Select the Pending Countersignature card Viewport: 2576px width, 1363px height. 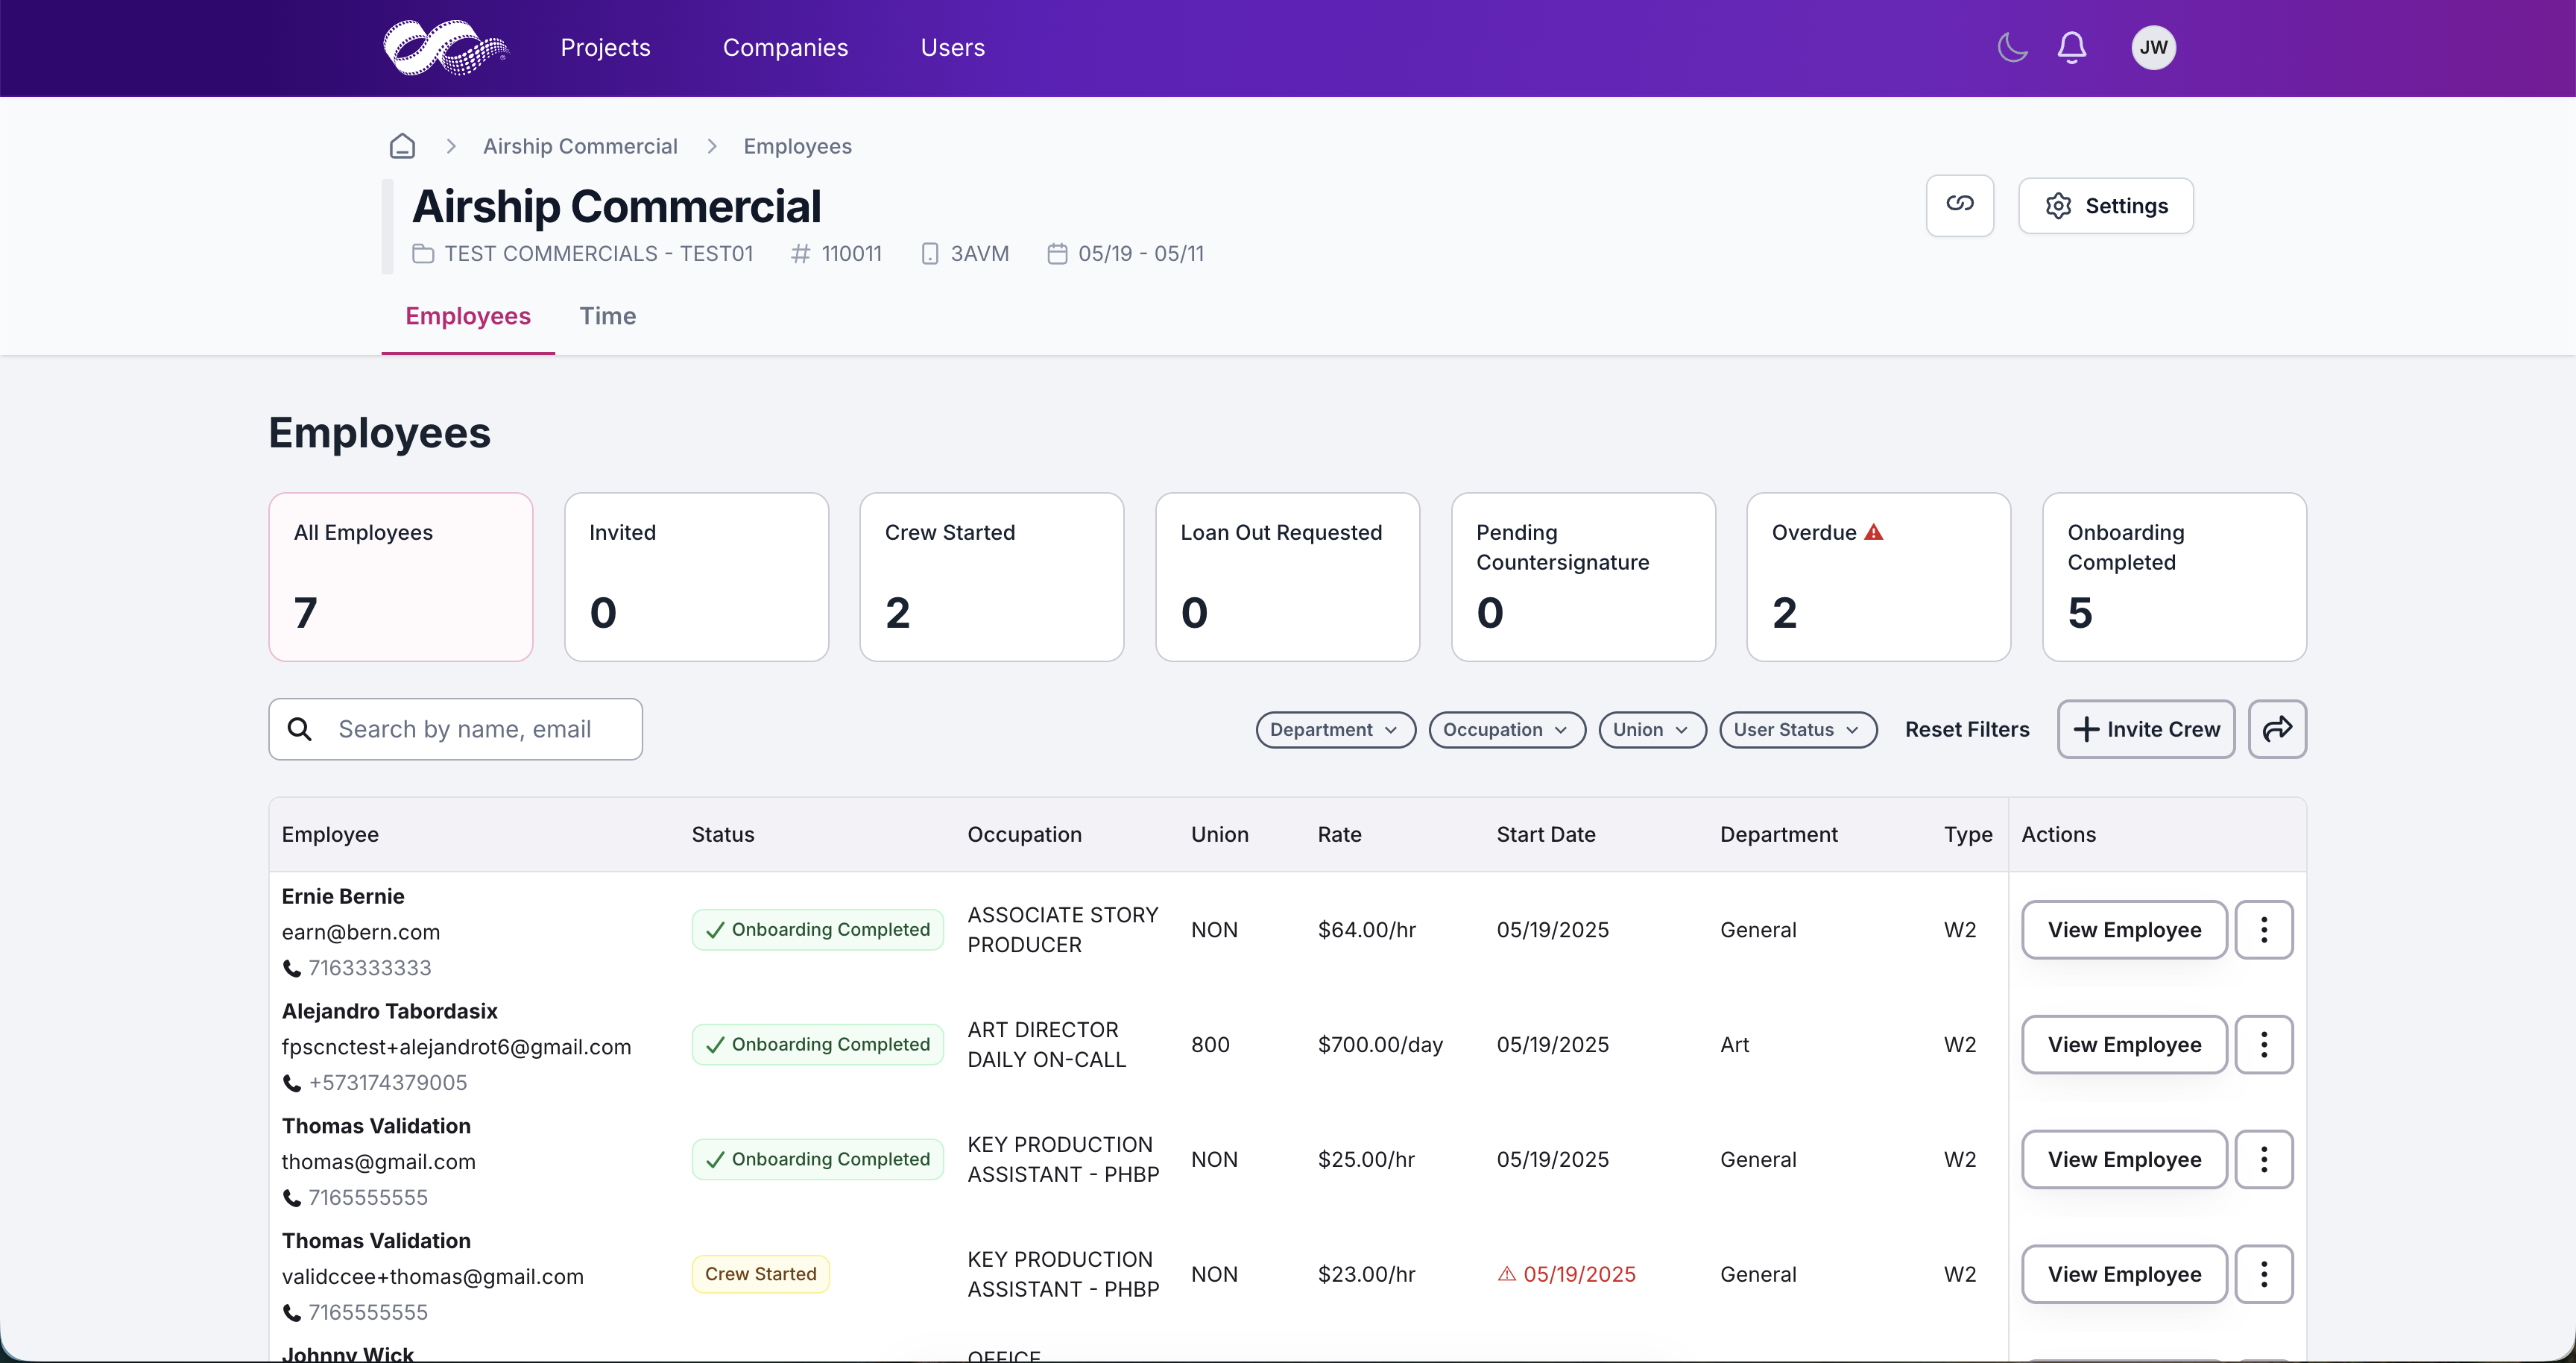(x=1584, y=577)
